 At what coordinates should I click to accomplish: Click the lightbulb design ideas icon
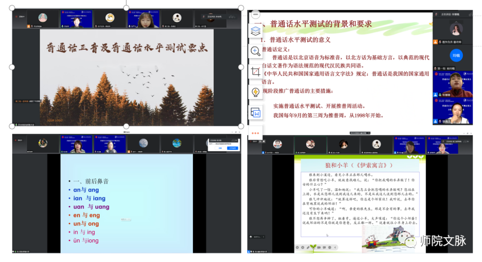pos(255,92)
